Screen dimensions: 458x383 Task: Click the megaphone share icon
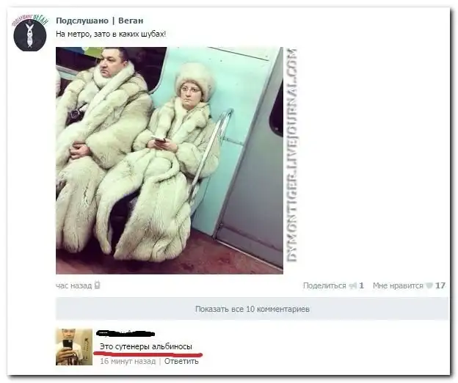pyautogui.click(x=353, y=286)
